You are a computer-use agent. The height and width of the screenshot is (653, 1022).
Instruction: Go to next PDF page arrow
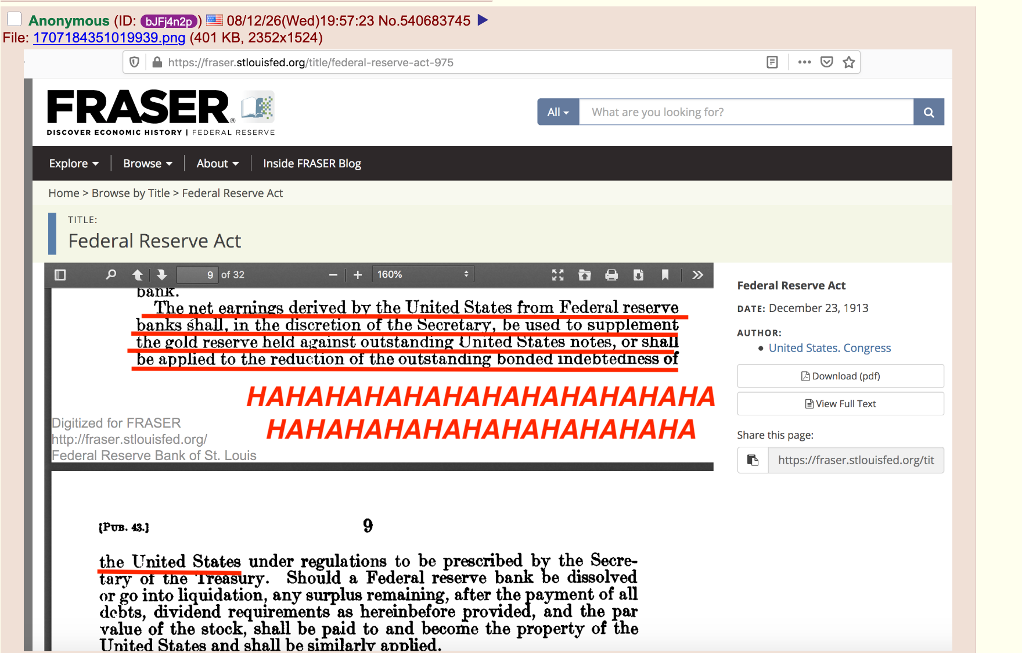162,275
